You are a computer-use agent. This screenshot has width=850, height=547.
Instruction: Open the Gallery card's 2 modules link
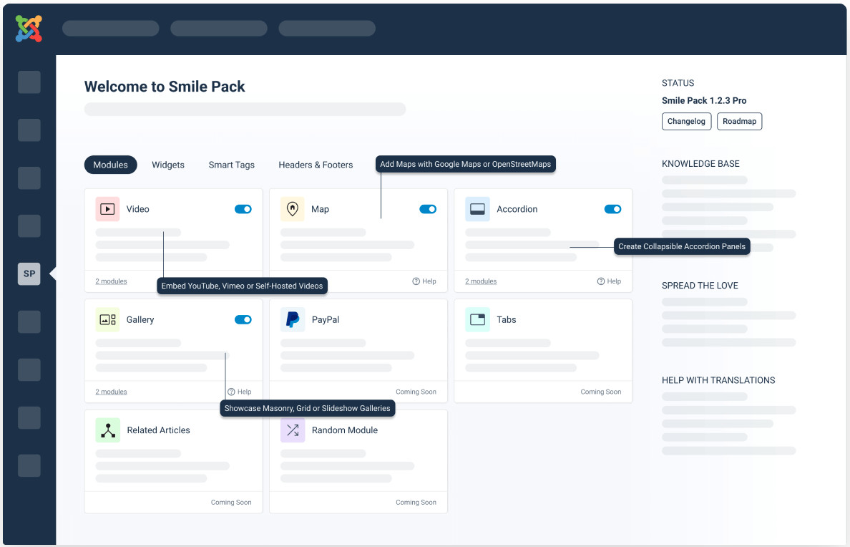(x=111, y=392)
